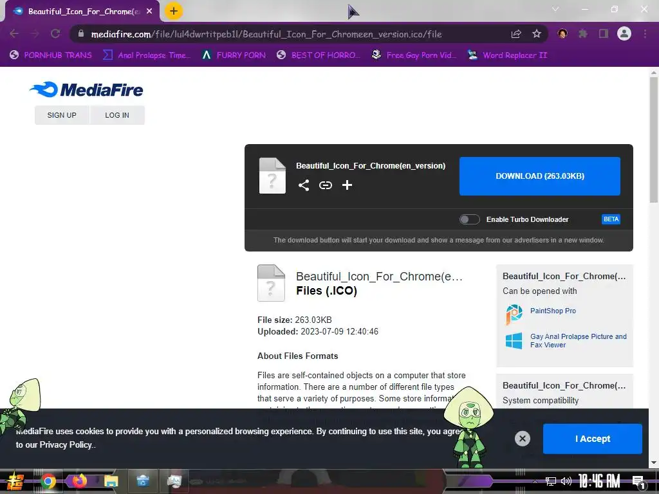The width and height of the screenshot is (659, 494).
Task: Click the SIGN UP button
Action: coord(62,115)
